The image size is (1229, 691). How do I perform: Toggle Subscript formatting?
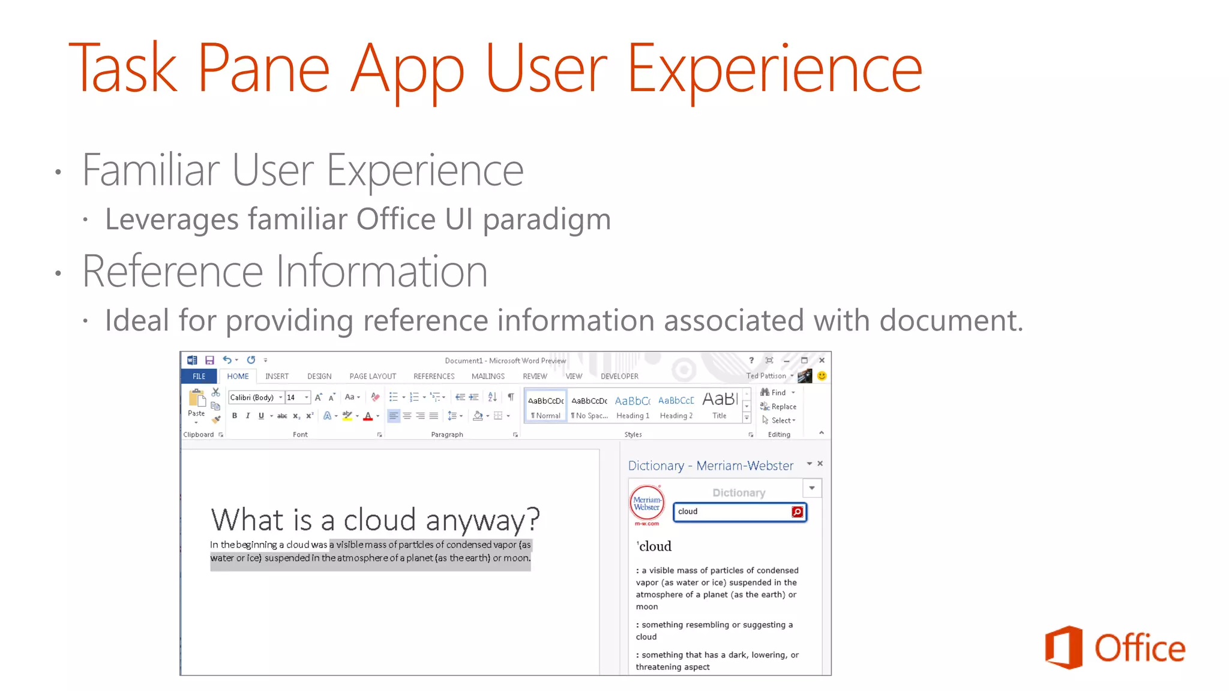point(296,416)
